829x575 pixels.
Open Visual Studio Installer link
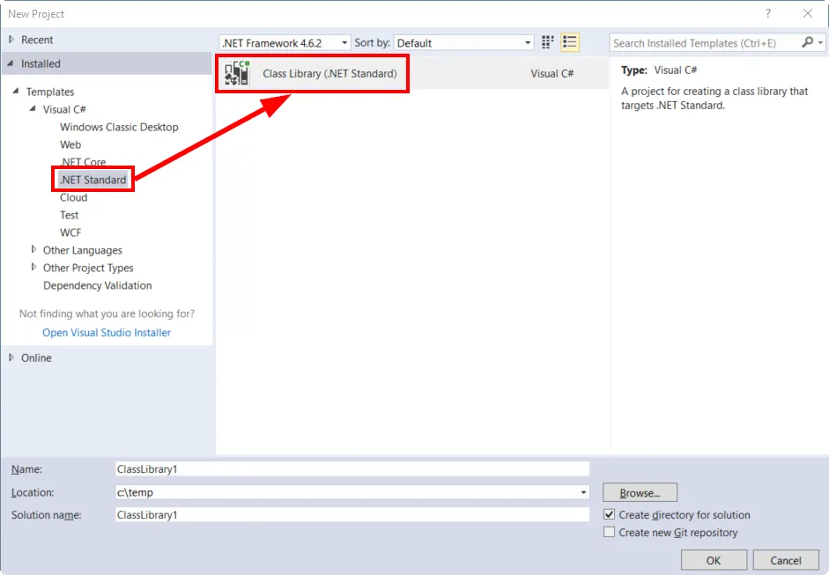point(107,333)
